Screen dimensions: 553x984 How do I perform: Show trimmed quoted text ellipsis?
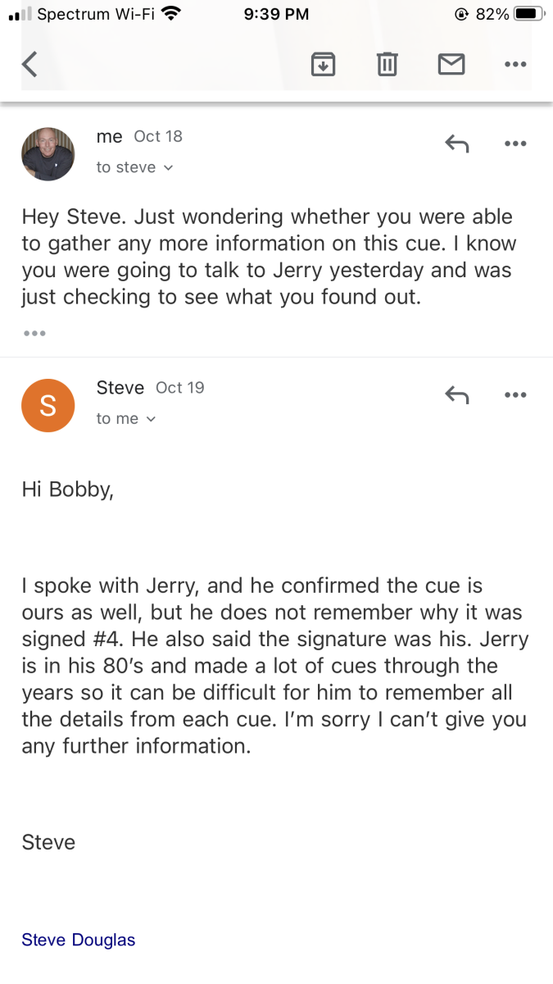pyautogui.click(x=34, y=334)
